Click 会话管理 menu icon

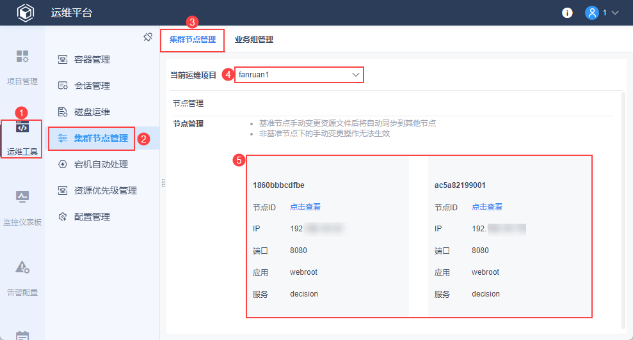[x=63, y=86]
